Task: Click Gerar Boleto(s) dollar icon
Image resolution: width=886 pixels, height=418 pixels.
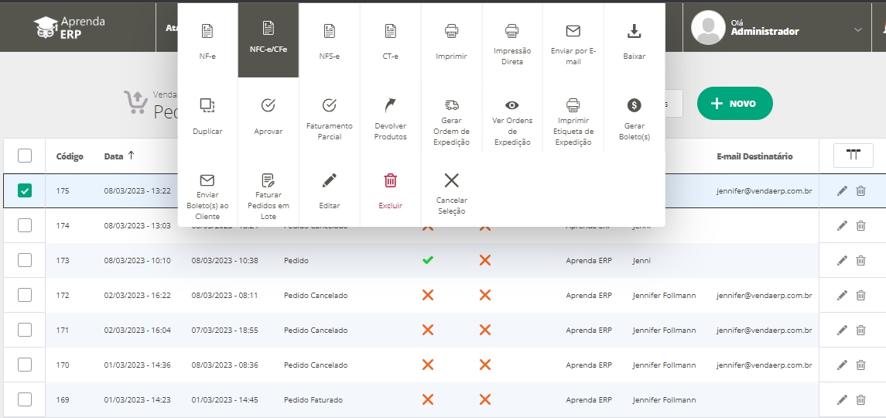Action: tap(634, 104)
